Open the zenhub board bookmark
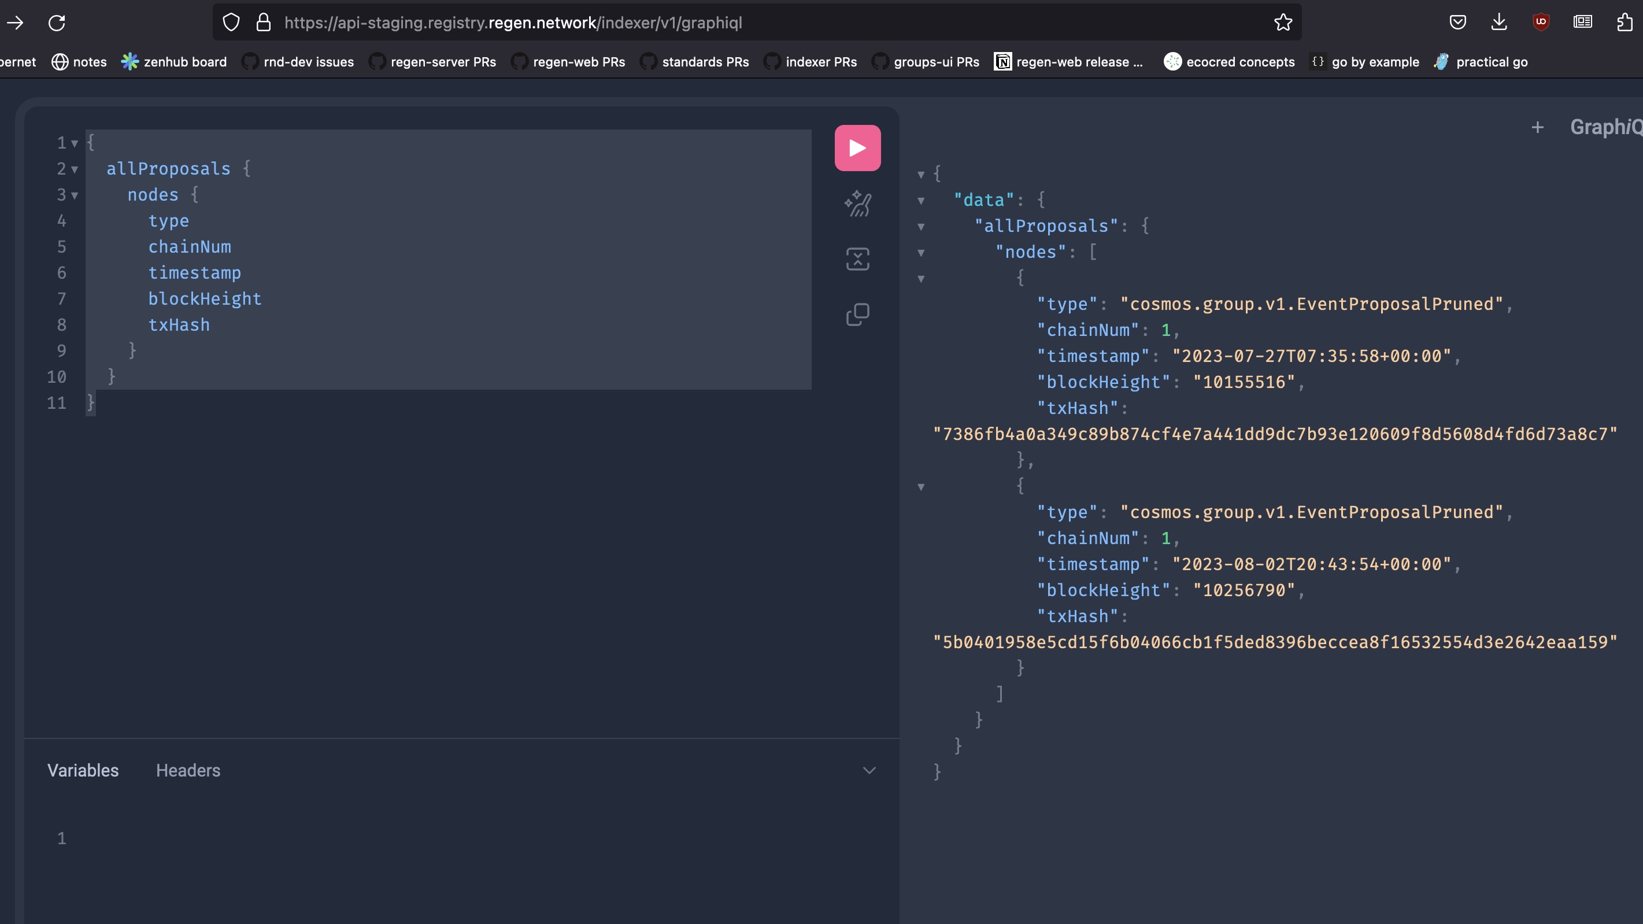 point(173,62)
